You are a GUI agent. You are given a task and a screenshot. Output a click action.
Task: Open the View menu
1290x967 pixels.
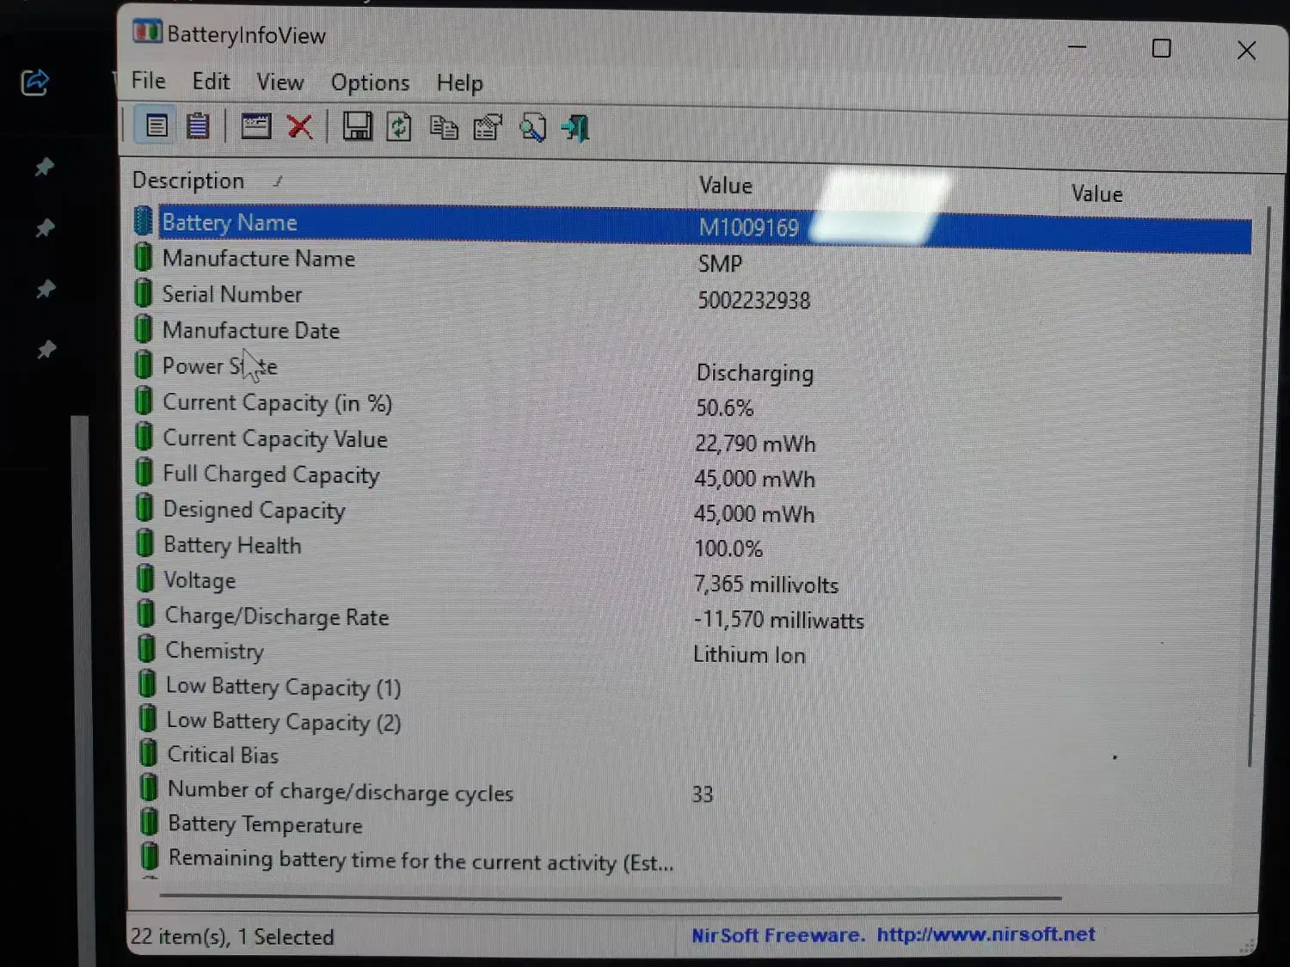pyautogui.click(x=280, y=83)
